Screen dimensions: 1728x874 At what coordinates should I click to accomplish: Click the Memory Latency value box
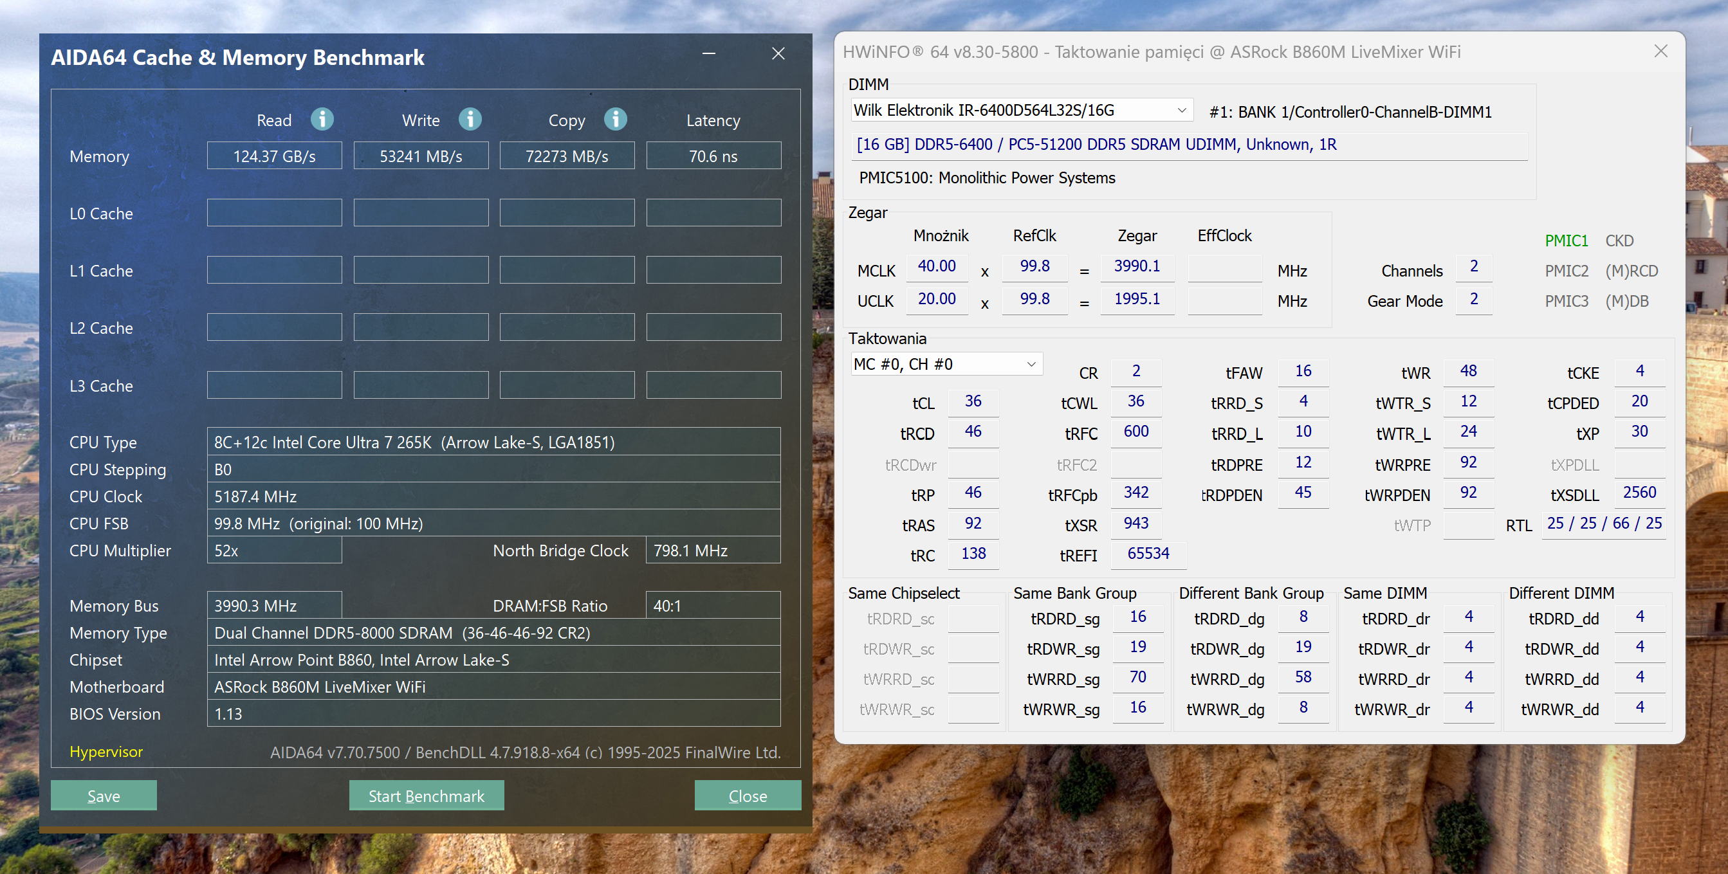tap(712, 156)
